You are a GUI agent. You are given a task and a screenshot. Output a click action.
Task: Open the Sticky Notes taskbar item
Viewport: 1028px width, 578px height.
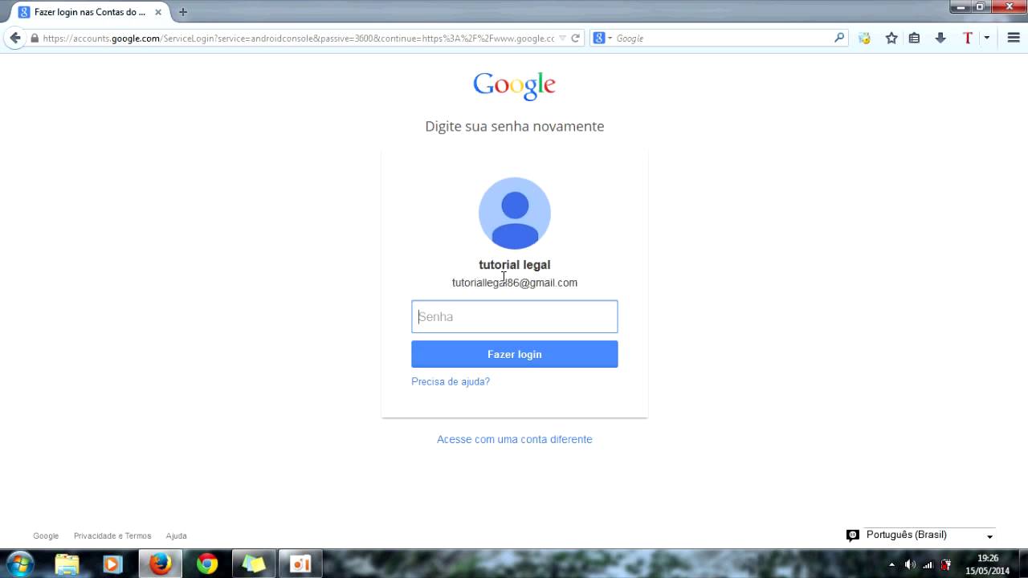point(254,564)
